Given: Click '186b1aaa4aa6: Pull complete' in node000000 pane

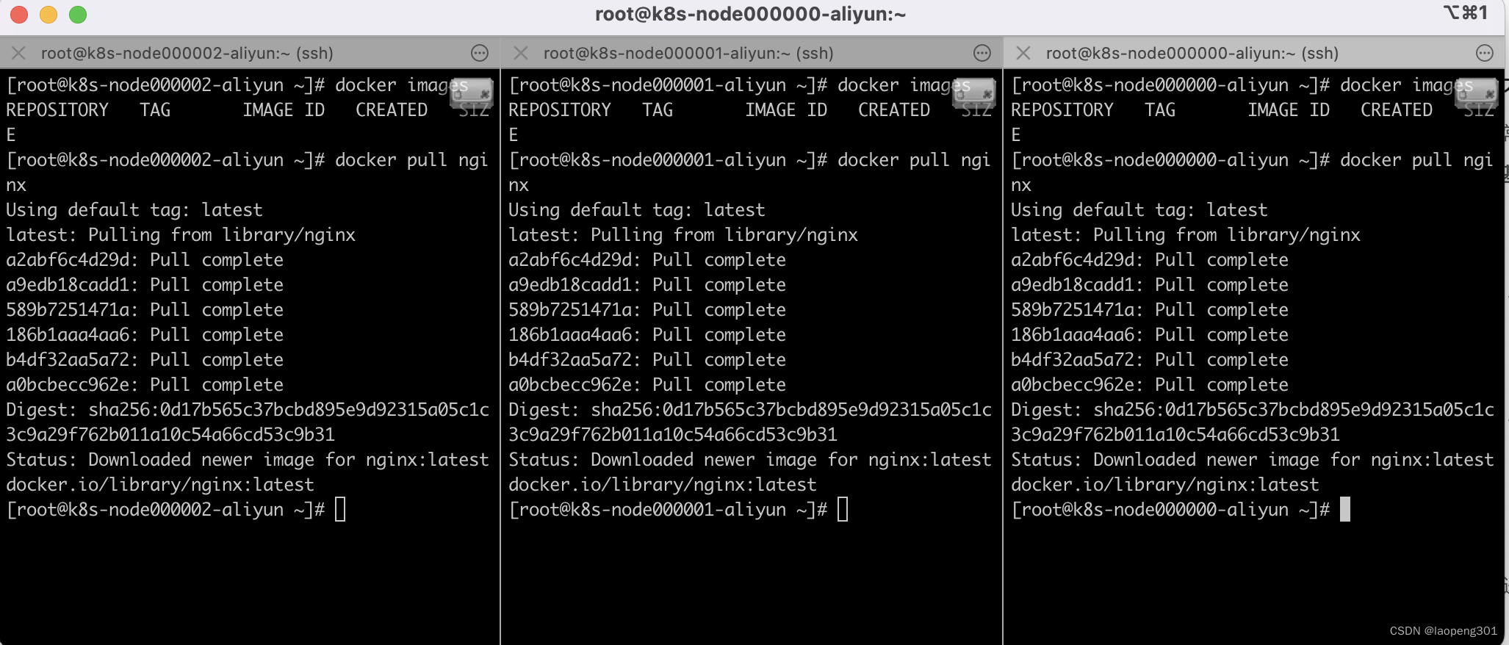Looking at the screenshot, I should pyautogui.click(x=1150, y=335).
